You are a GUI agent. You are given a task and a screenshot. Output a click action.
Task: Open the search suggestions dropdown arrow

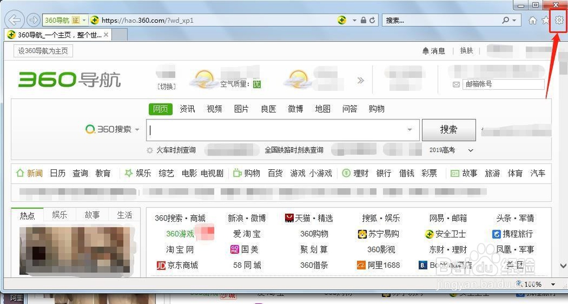coord(410,130)
